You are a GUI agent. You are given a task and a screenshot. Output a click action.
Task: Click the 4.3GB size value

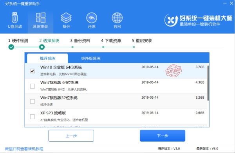coord(200,82)
